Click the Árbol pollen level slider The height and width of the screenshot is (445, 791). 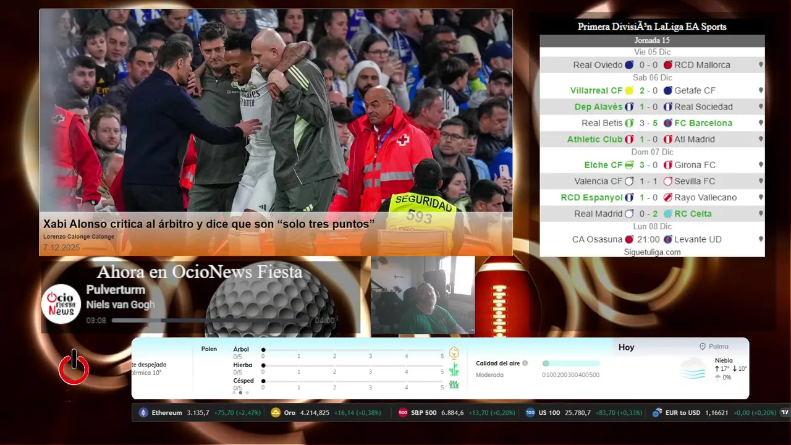[x=353, y=350]
